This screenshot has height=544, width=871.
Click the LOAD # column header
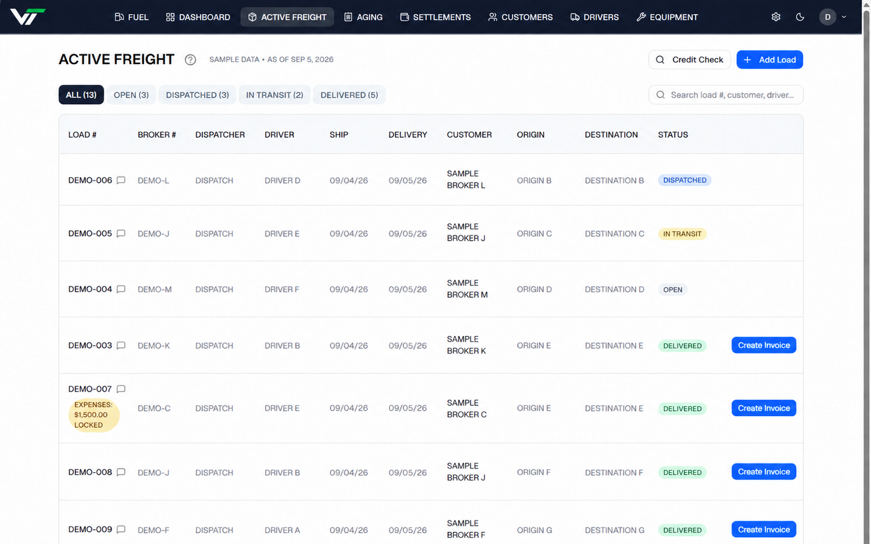(82, 135)
